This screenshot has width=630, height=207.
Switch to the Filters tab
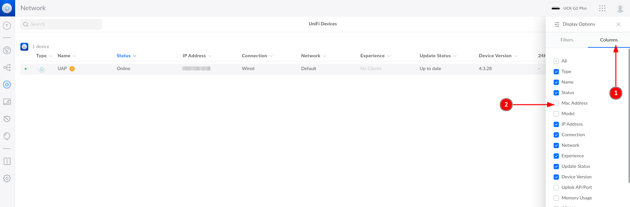coord(566,40)
